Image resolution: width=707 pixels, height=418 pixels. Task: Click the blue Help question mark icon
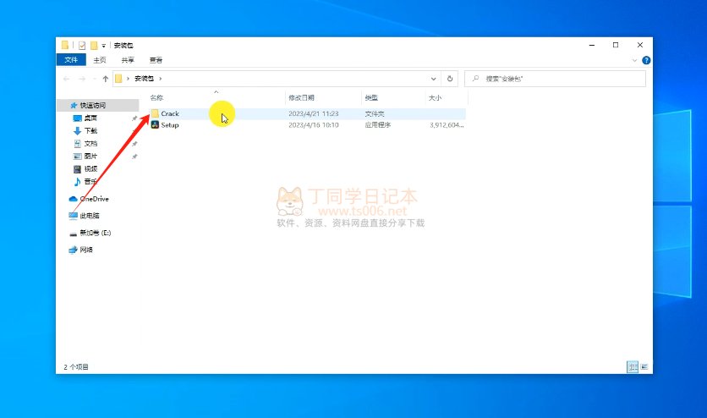point(646,60)
